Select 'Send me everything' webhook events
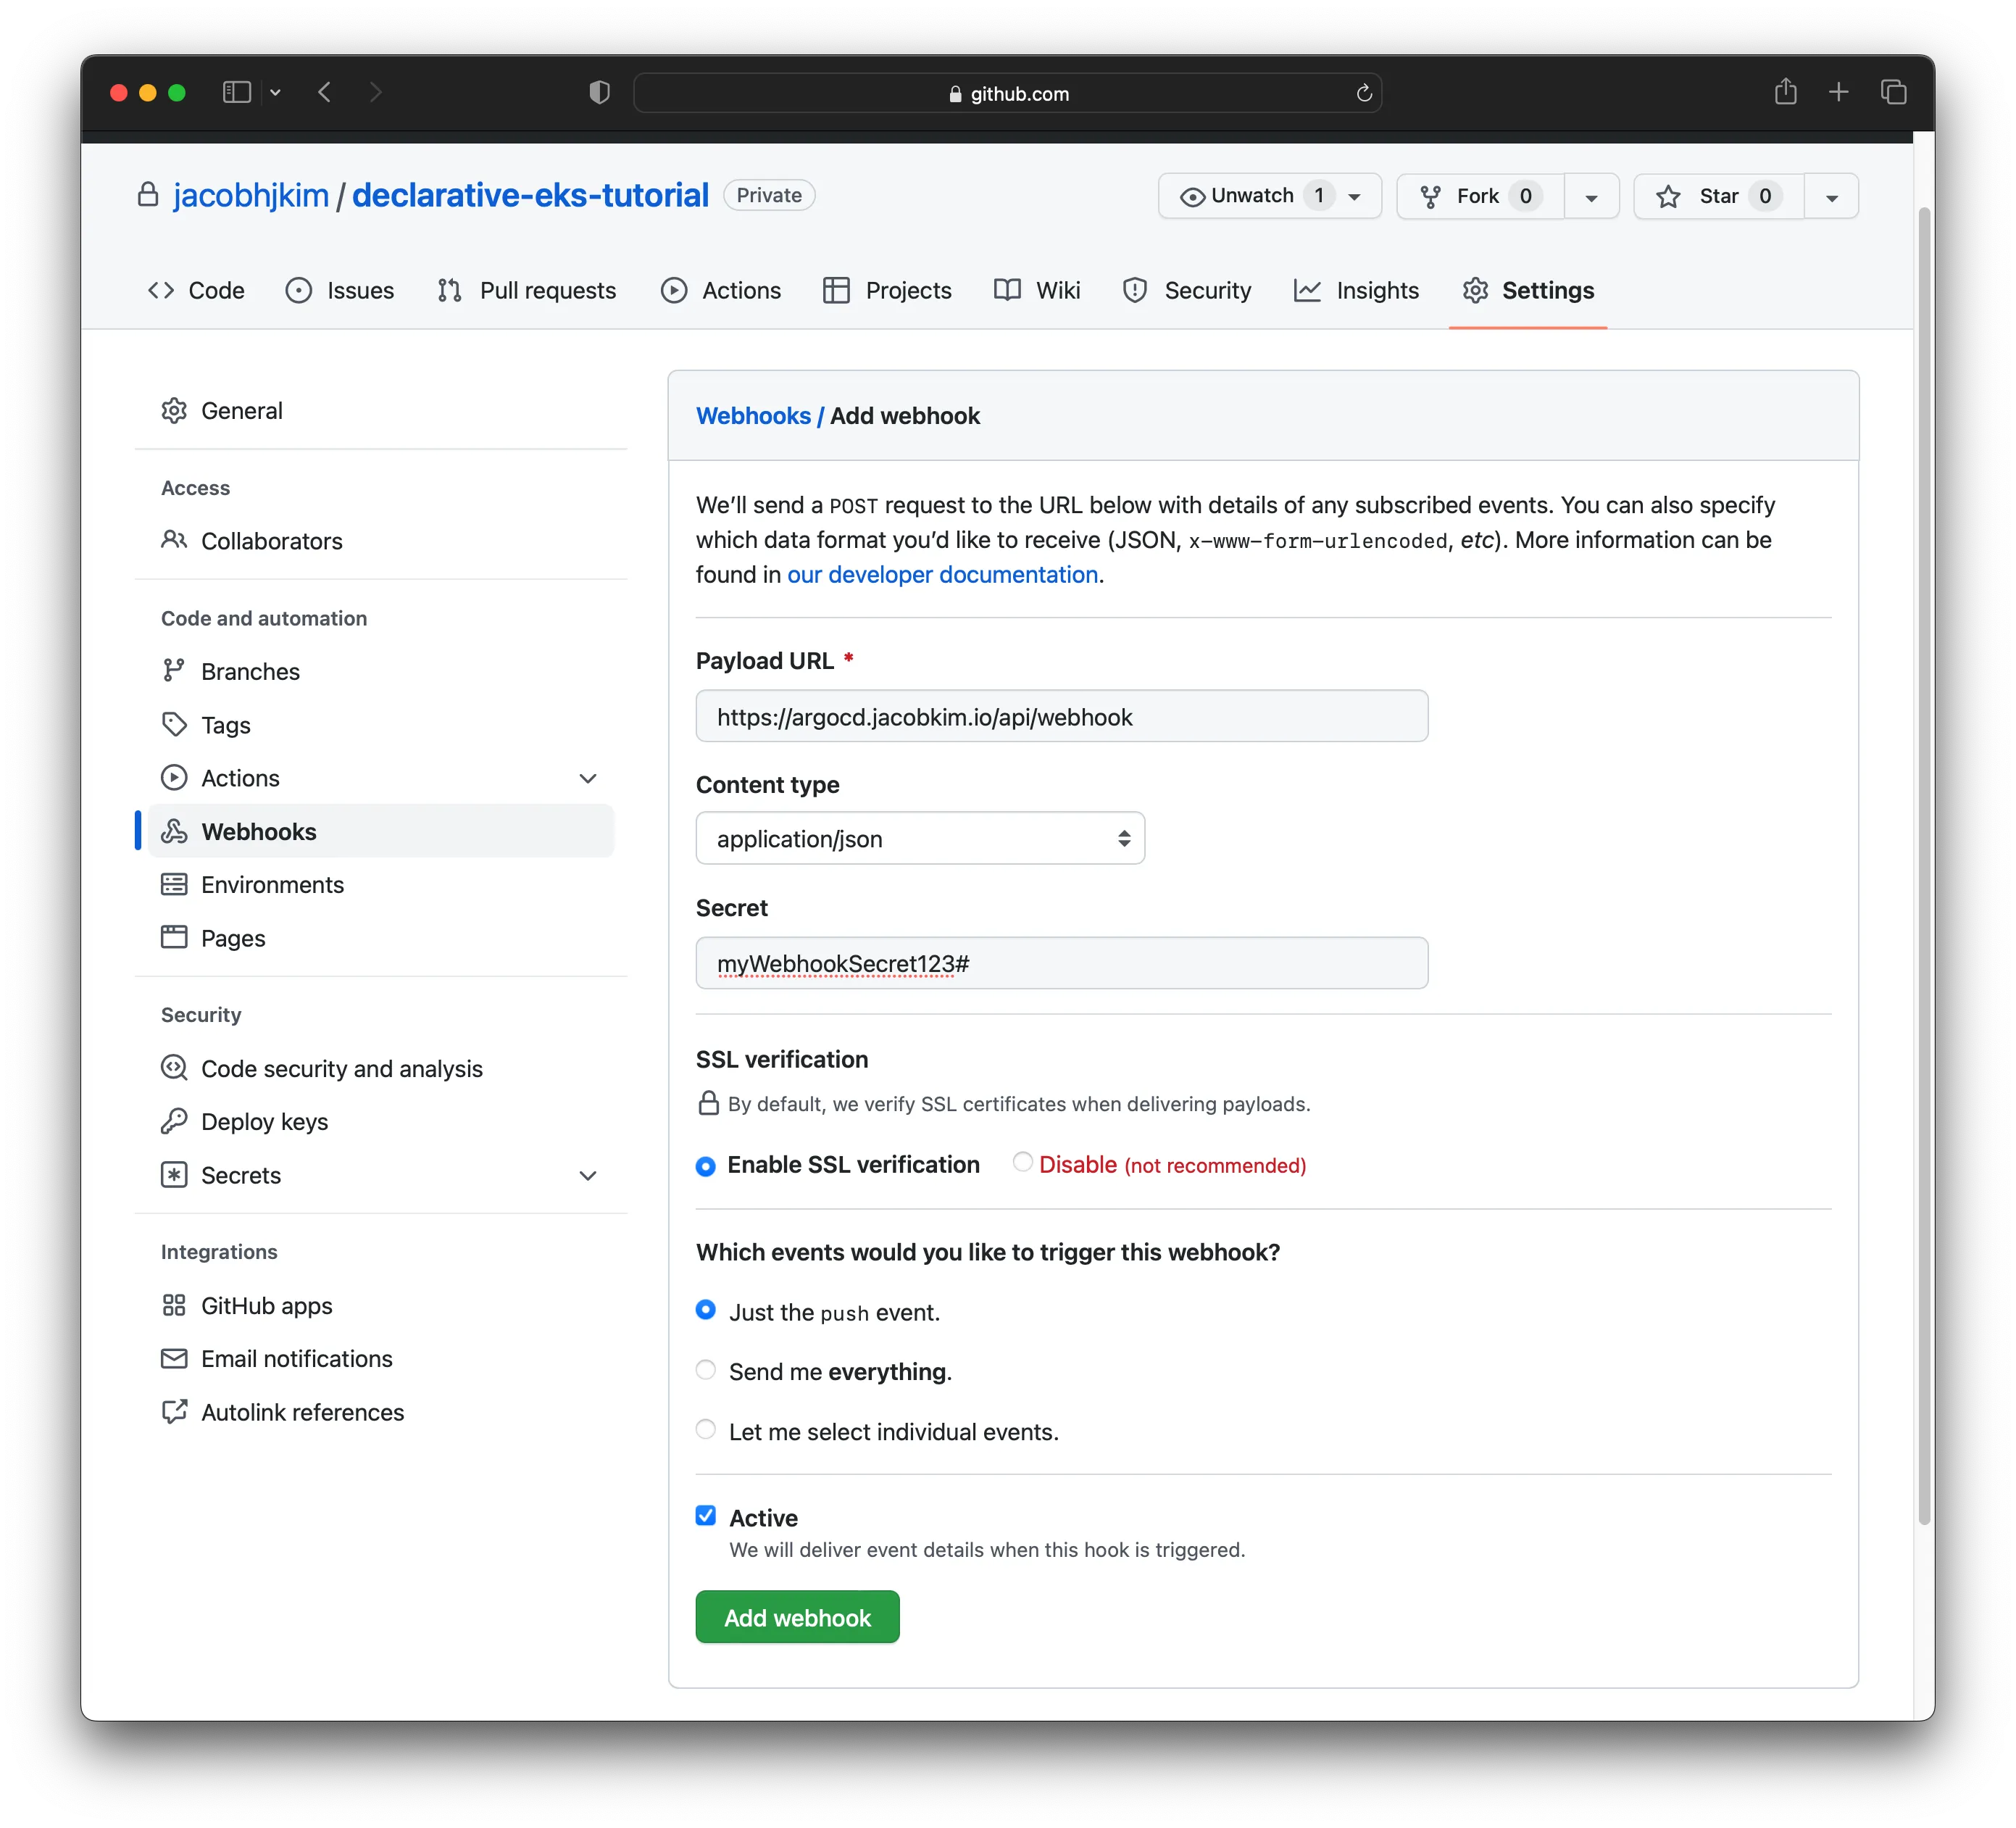This screenshot has height=1828, width=2016. 705,1371
